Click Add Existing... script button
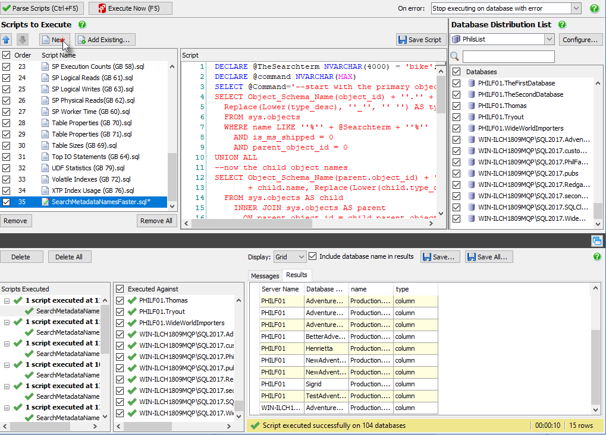The height and width of the screenshot is (435, 606). [105, 40]
